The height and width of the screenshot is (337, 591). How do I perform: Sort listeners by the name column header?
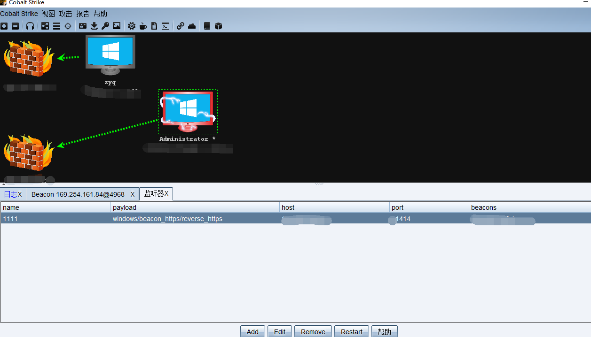click(55, 207)
